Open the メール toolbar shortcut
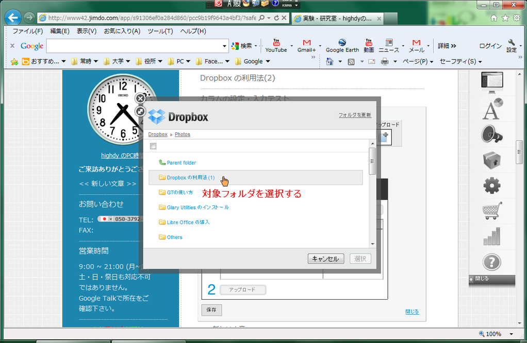 pyautogui.click(x=417, y=46)
